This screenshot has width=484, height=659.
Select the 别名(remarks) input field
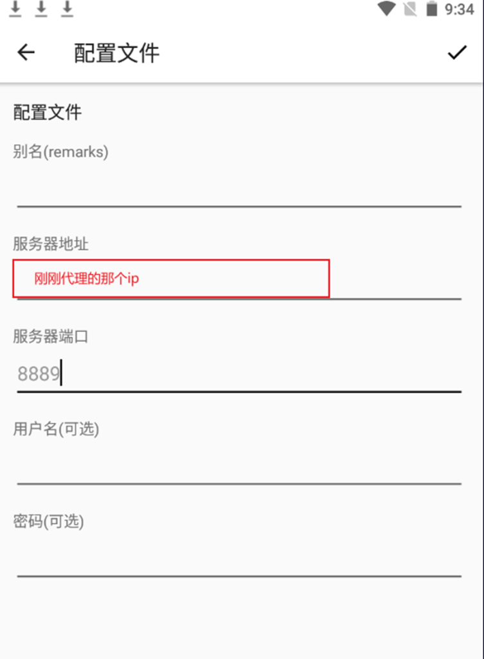238,187
